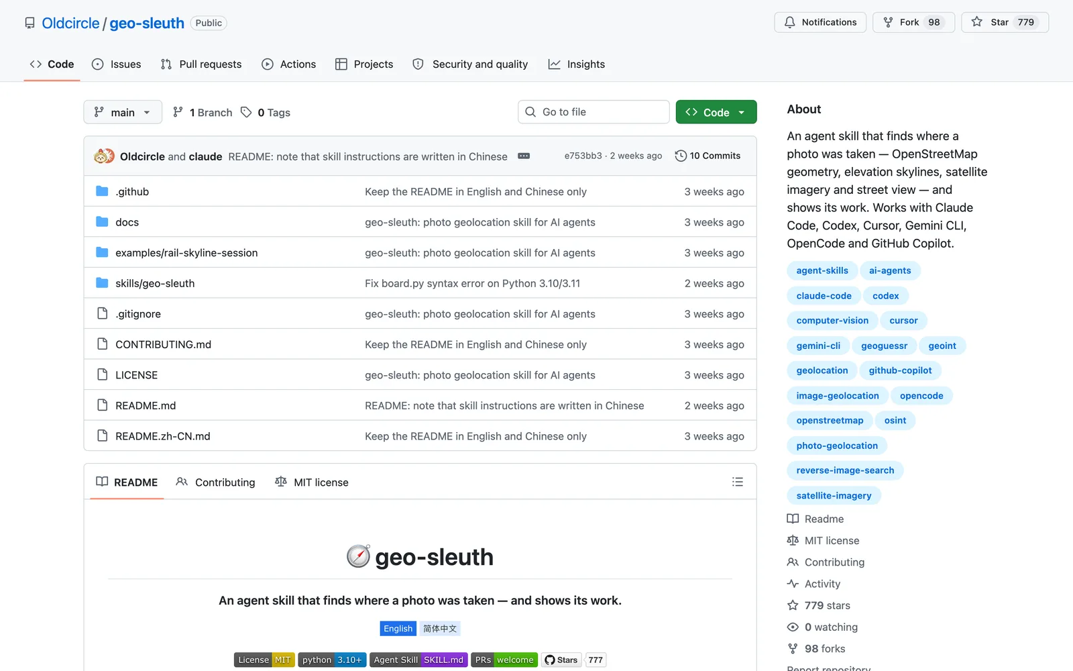Open the Security and quality tab
The width and height of the screenshot is (1073, 671).
[470, 64]
